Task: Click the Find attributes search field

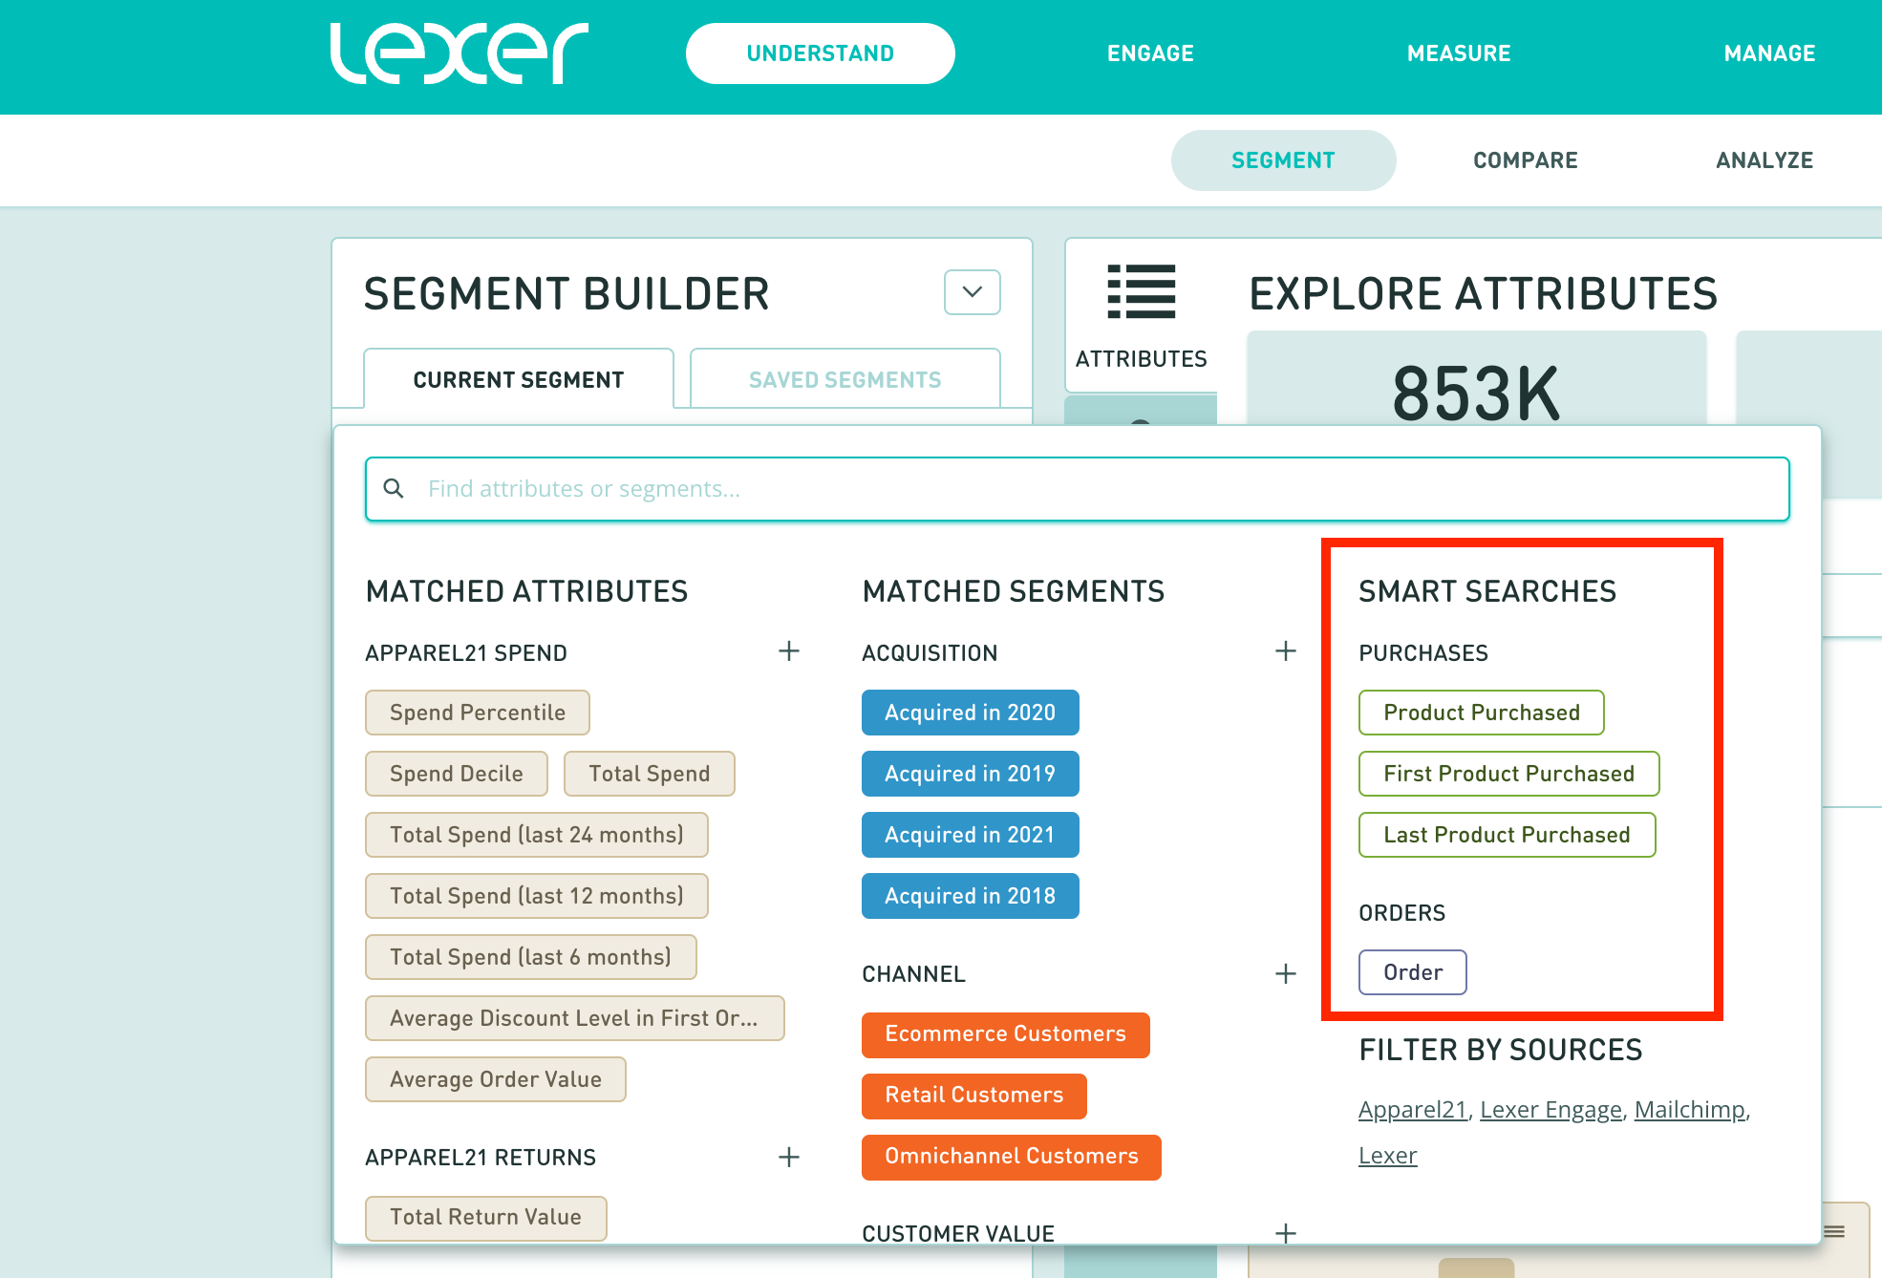Action: [x=1077, y=489]
